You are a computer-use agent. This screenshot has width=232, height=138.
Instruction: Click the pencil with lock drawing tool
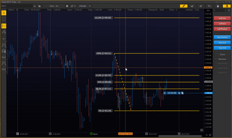[4, 32]
